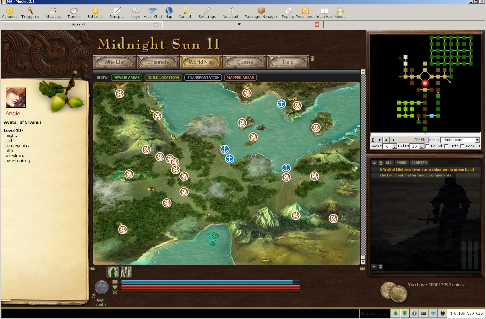
Task: Click the mapper up-triangle button
Action: (386, 140)
